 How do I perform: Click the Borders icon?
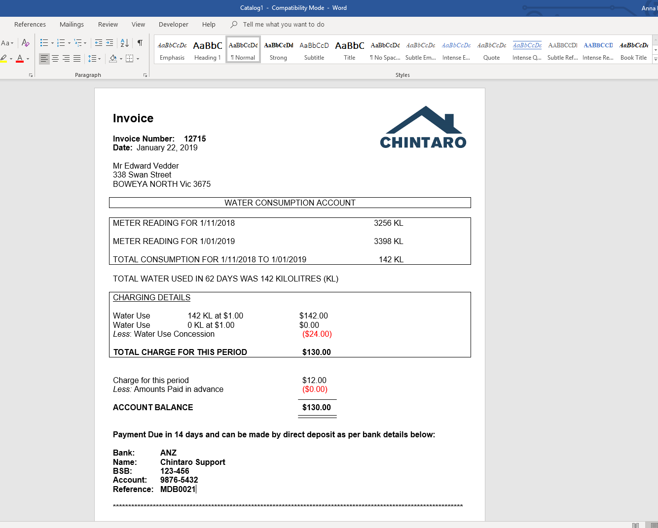point(130,59)
